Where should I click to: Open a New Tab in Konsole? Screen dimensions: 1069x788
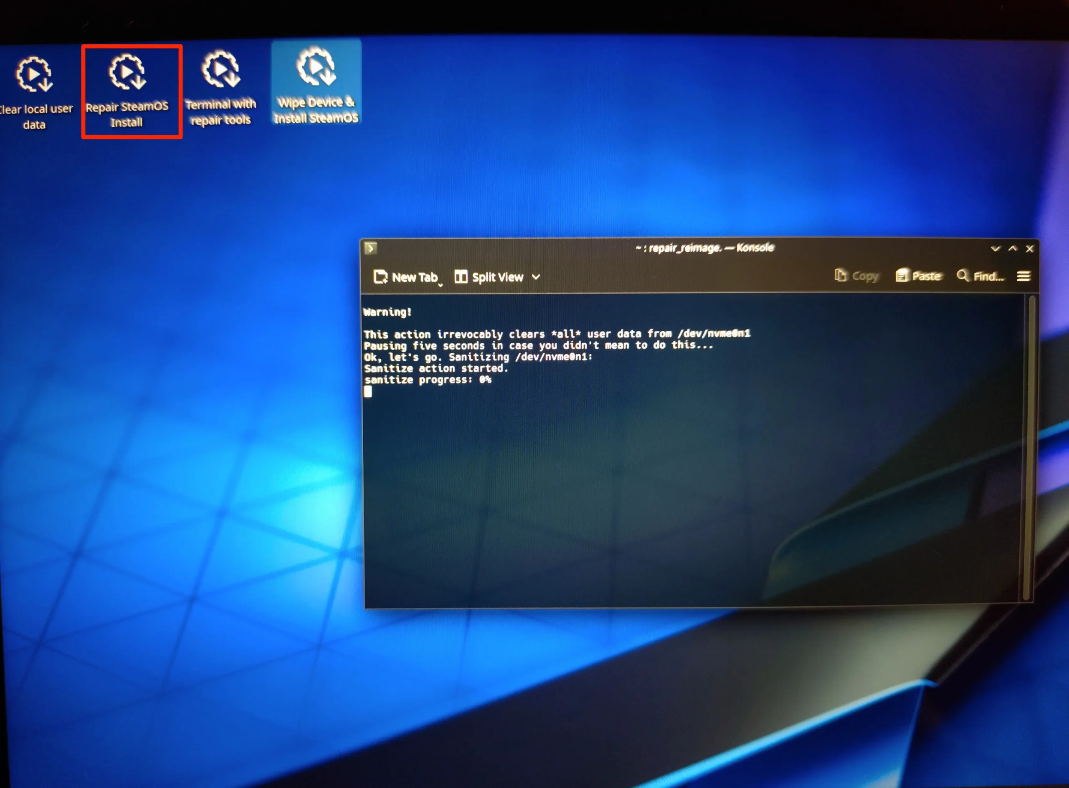[x=405, y=277]
